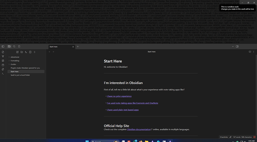Open the Bookmarks pane icon

[19, 47]
